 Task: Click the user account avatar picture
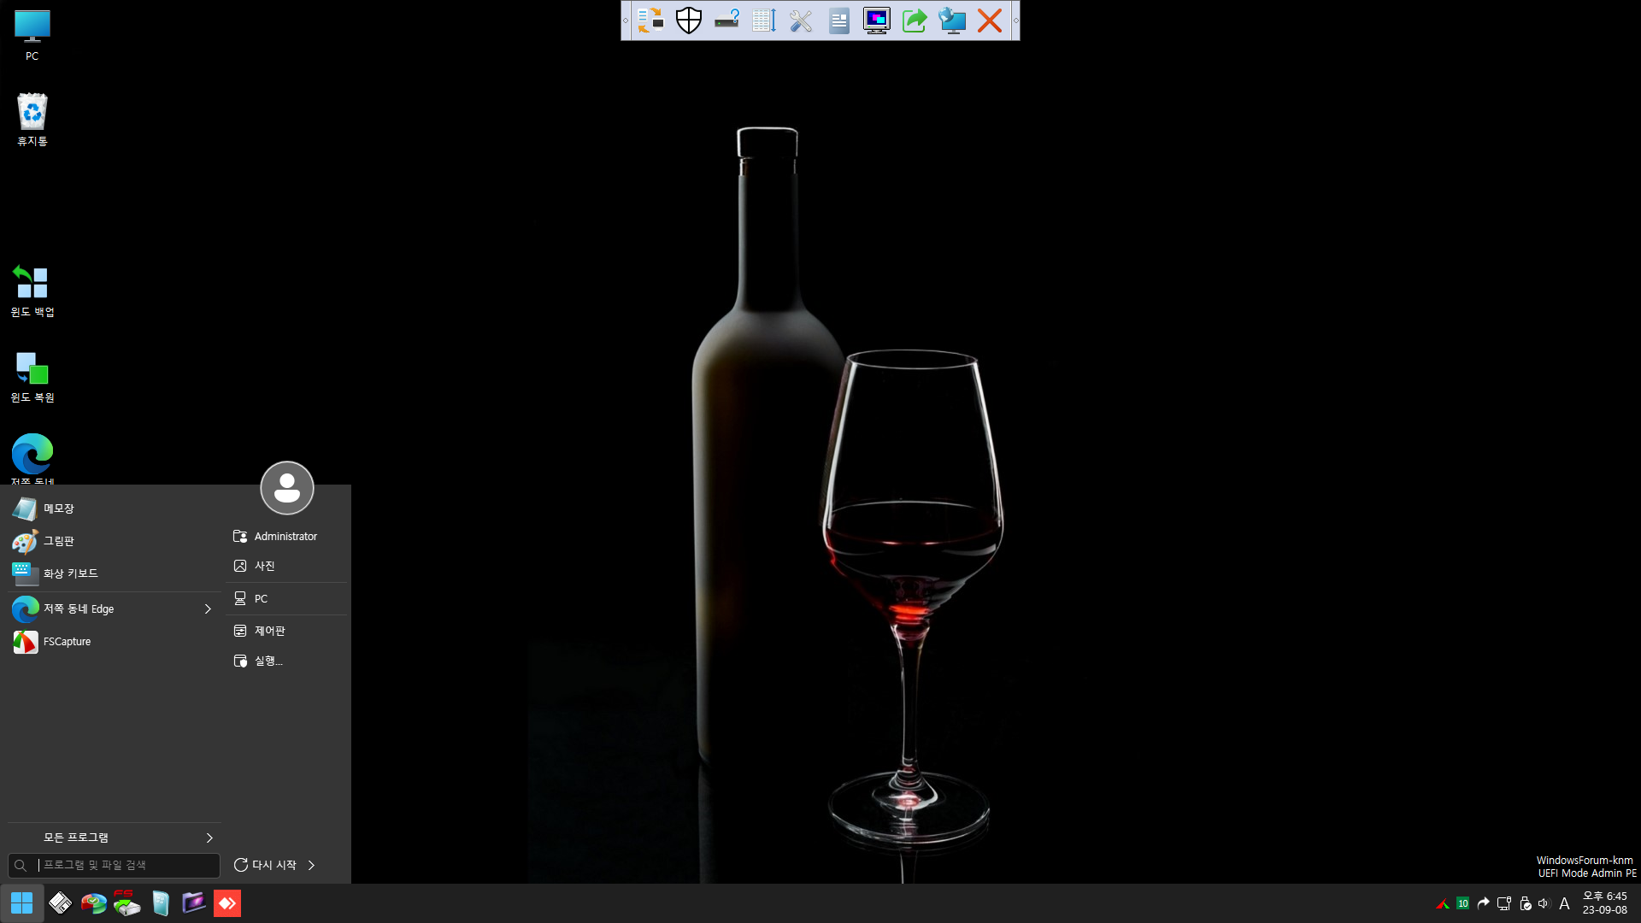(287, 488)
